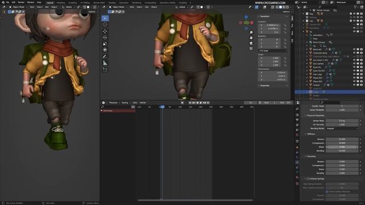Viewport: 365px width, 205px height.
Task: Open the Render properties tab icon
Action: pos(297,115)
